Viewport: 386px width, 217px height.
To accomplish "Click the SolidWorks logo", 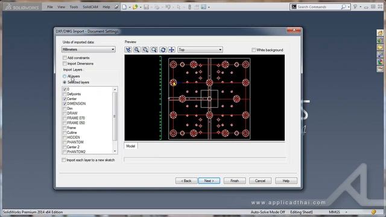I will click(22, 7).
